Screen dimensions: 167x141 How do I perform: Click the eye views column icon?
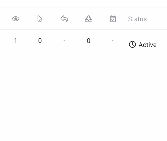tap(16, 19)
